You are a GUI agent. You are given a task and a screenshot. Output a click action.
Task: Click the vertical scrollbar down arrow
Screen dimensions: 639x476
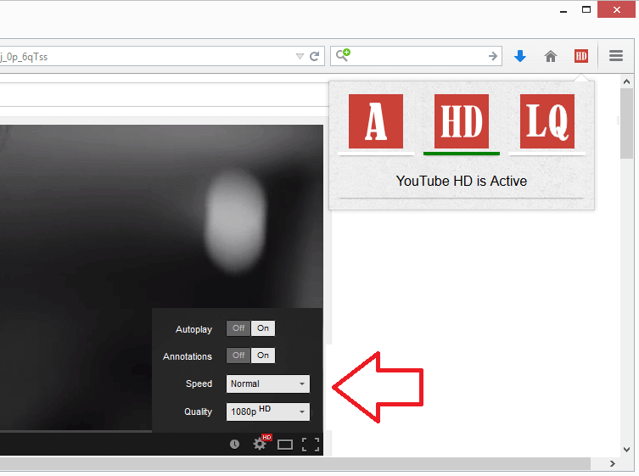click(x=627, y=450)
